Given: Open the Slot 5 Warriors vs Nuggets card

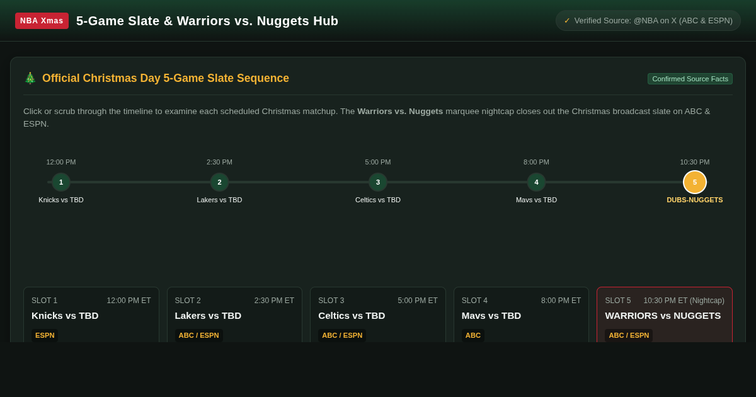Looking at the screenshot, I should (x=665, y=314).
